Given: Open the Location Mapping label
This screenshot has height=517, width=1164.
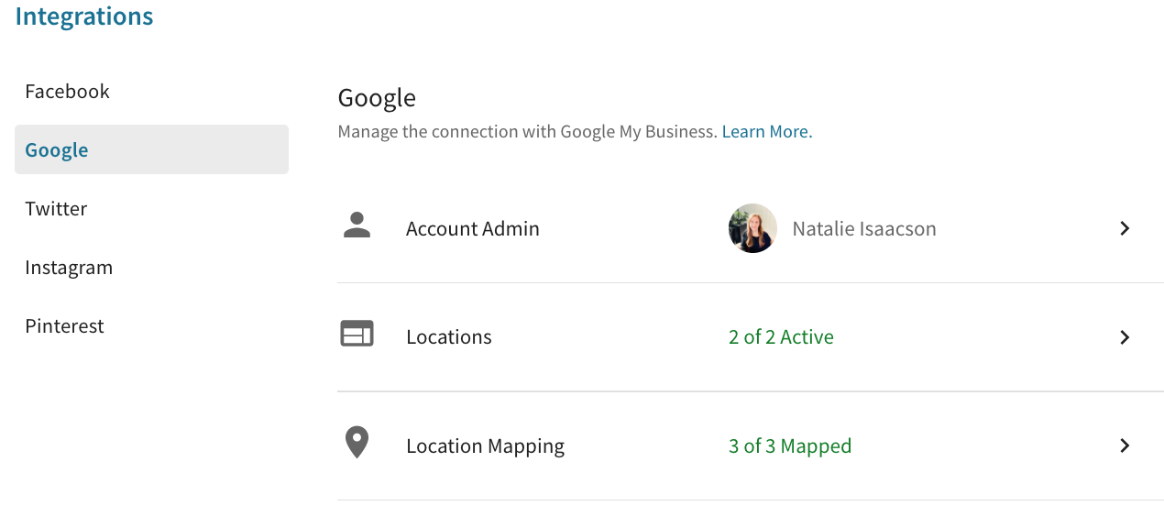Looking at the screenshot, I should coord(485,445).
